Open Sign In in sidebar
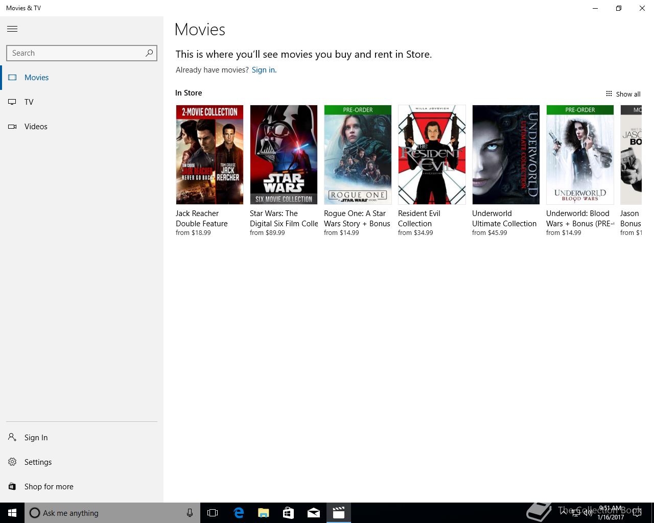The height and width of the screenshot is (523, 654). (x=82, y=438)
